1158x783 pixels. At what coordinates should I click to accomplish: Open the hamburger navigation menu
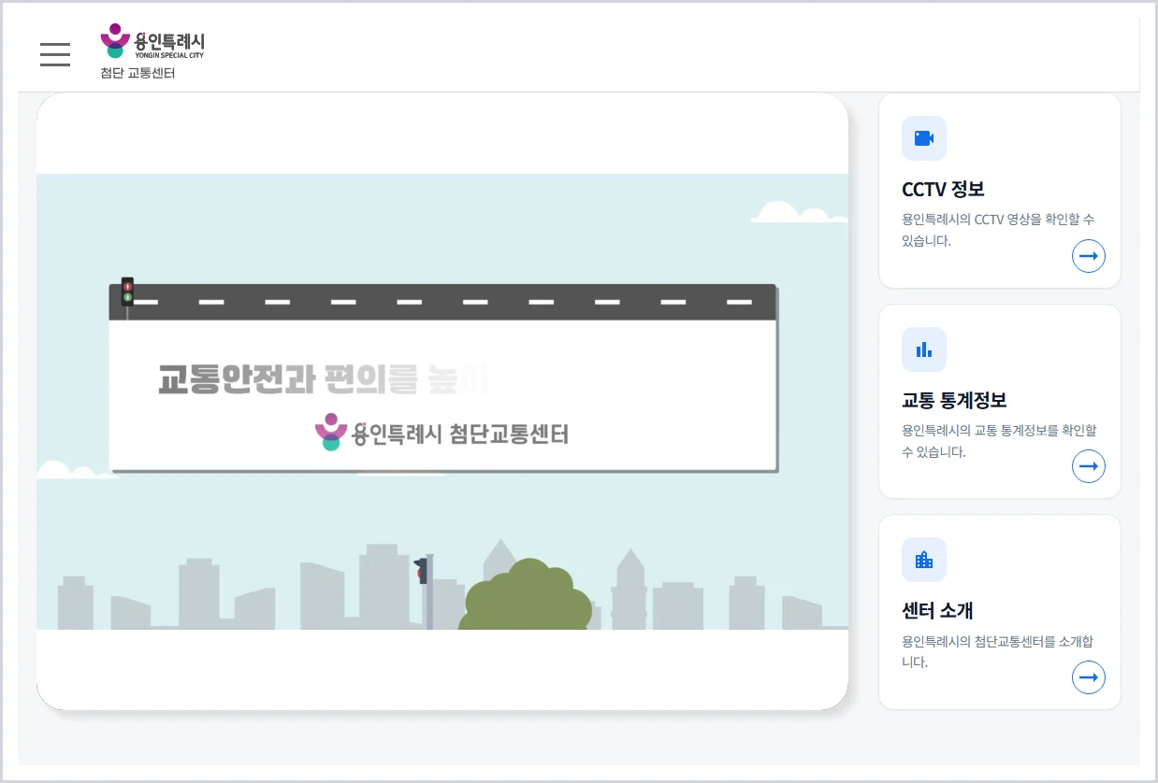coord(55,54)
